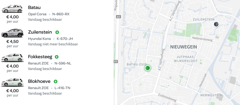The width and height of the screenshot is (240, 105).
Task: Click the electric bolt icon next to Zuilenstein
Action: point(57,32)
